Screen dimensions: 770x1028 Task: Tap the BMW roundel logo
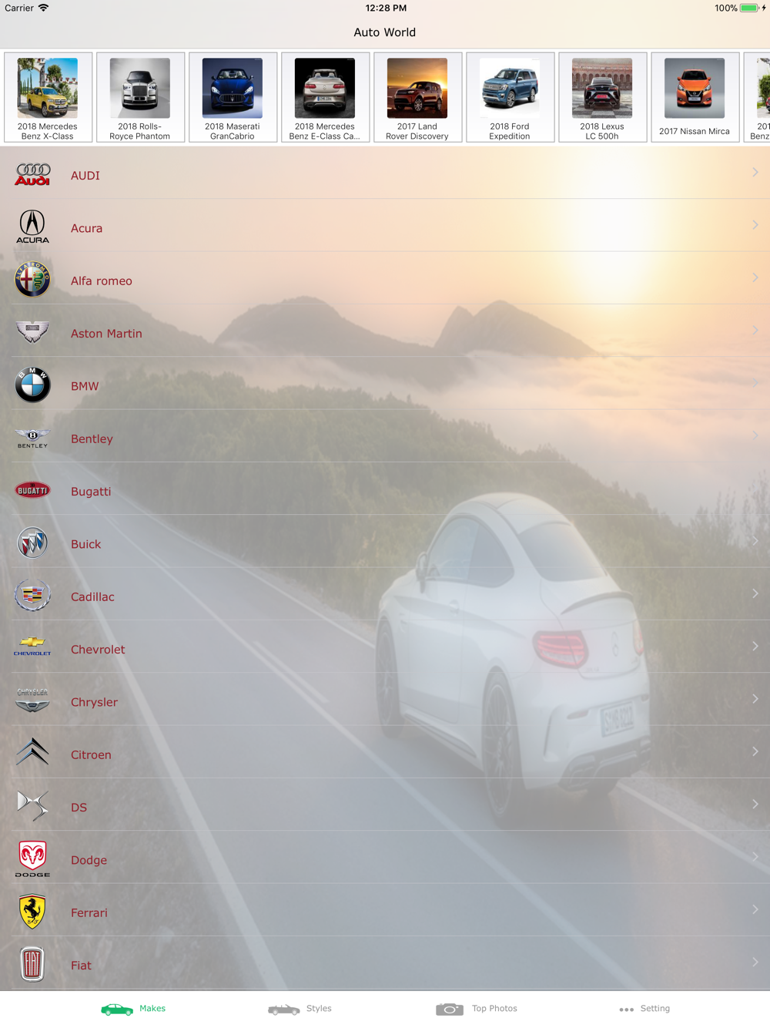pyautogui.click(x=32, y=385)
